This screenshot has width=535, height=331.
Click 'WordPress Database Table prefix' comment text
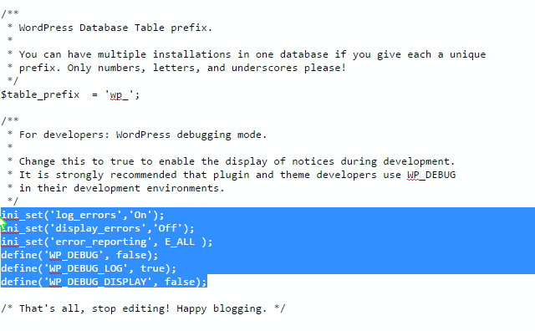[x=115, y=28]
